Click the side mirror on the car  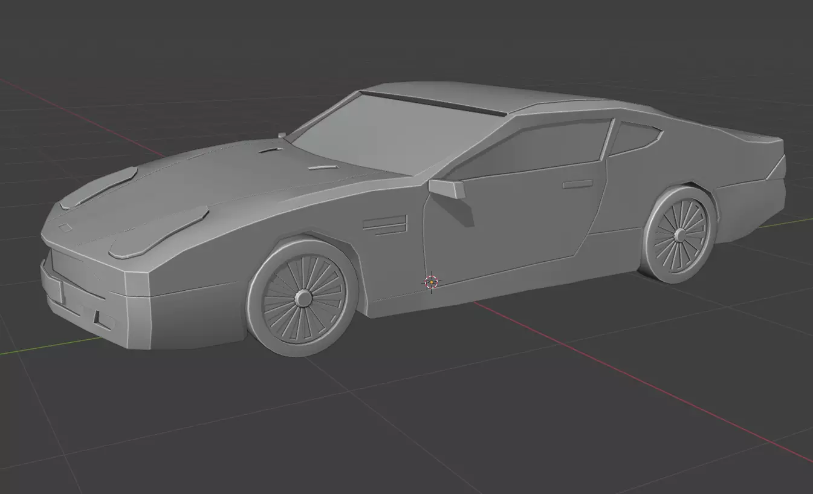[447, 188]
